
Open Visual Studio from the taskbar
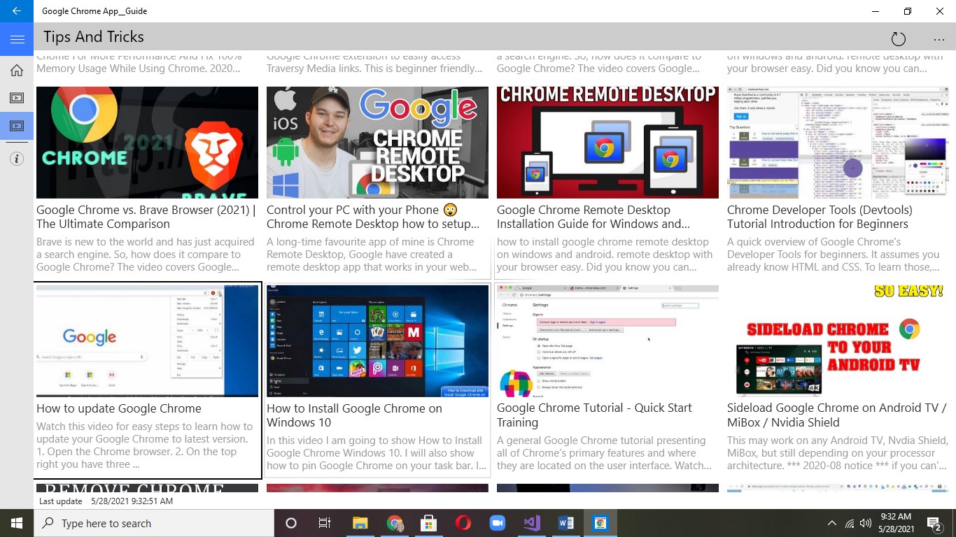pos(531,523)
